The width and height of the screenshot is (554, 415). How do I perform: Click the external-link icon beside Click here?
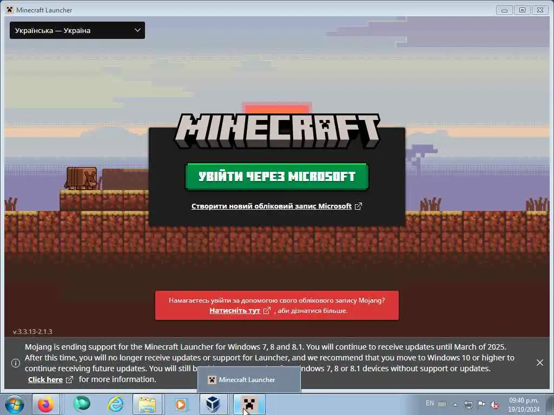click(69, 380)
